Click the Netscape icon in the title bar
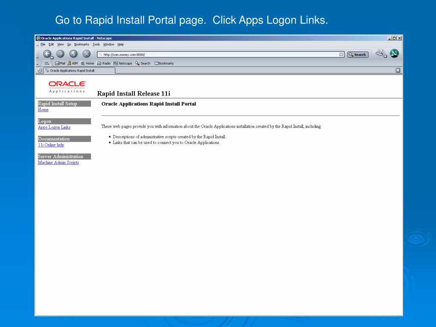Screen dimensions: 436x327 pyautogui.click(x=38, y=38)
